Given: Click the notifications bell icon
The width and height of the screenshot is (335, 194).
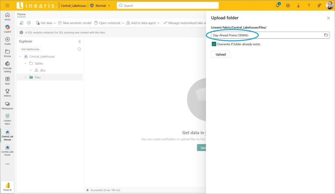Looking at the screenshot, I should pyautogui.click(x=277, y=6).
